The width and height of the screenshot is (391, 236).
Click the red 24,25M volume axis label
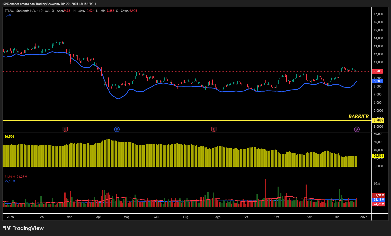click(379, 204)
